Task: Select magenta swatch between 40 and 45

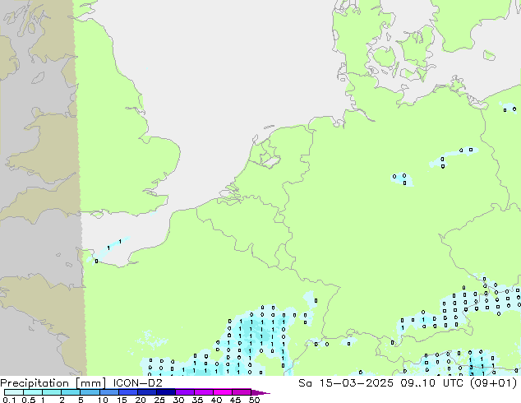Action: (x=223, y=392)
